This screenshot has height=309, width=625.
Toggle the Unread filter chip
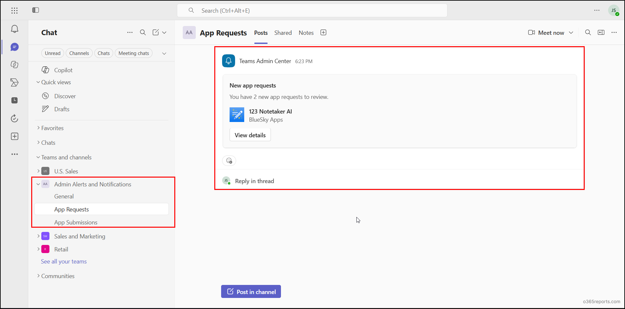[x=53, y=53]
